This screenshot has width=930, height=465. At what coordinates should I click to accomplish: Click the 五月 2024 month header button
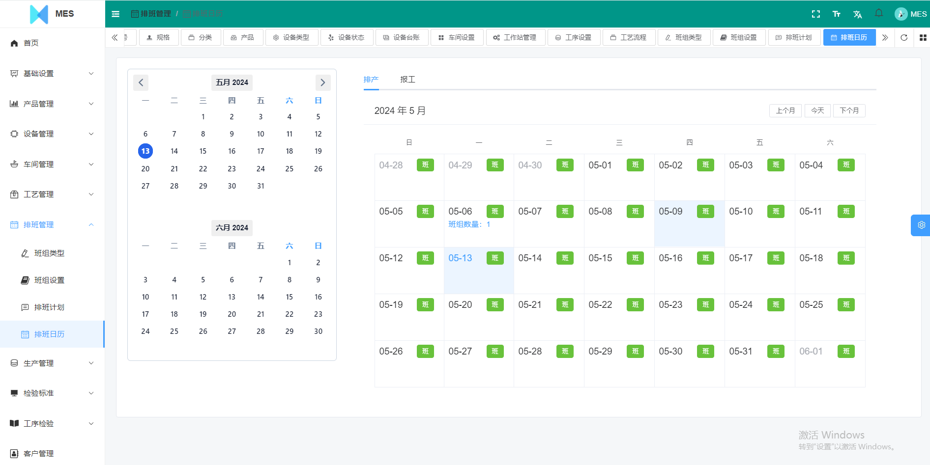click(x=232, y=82)
